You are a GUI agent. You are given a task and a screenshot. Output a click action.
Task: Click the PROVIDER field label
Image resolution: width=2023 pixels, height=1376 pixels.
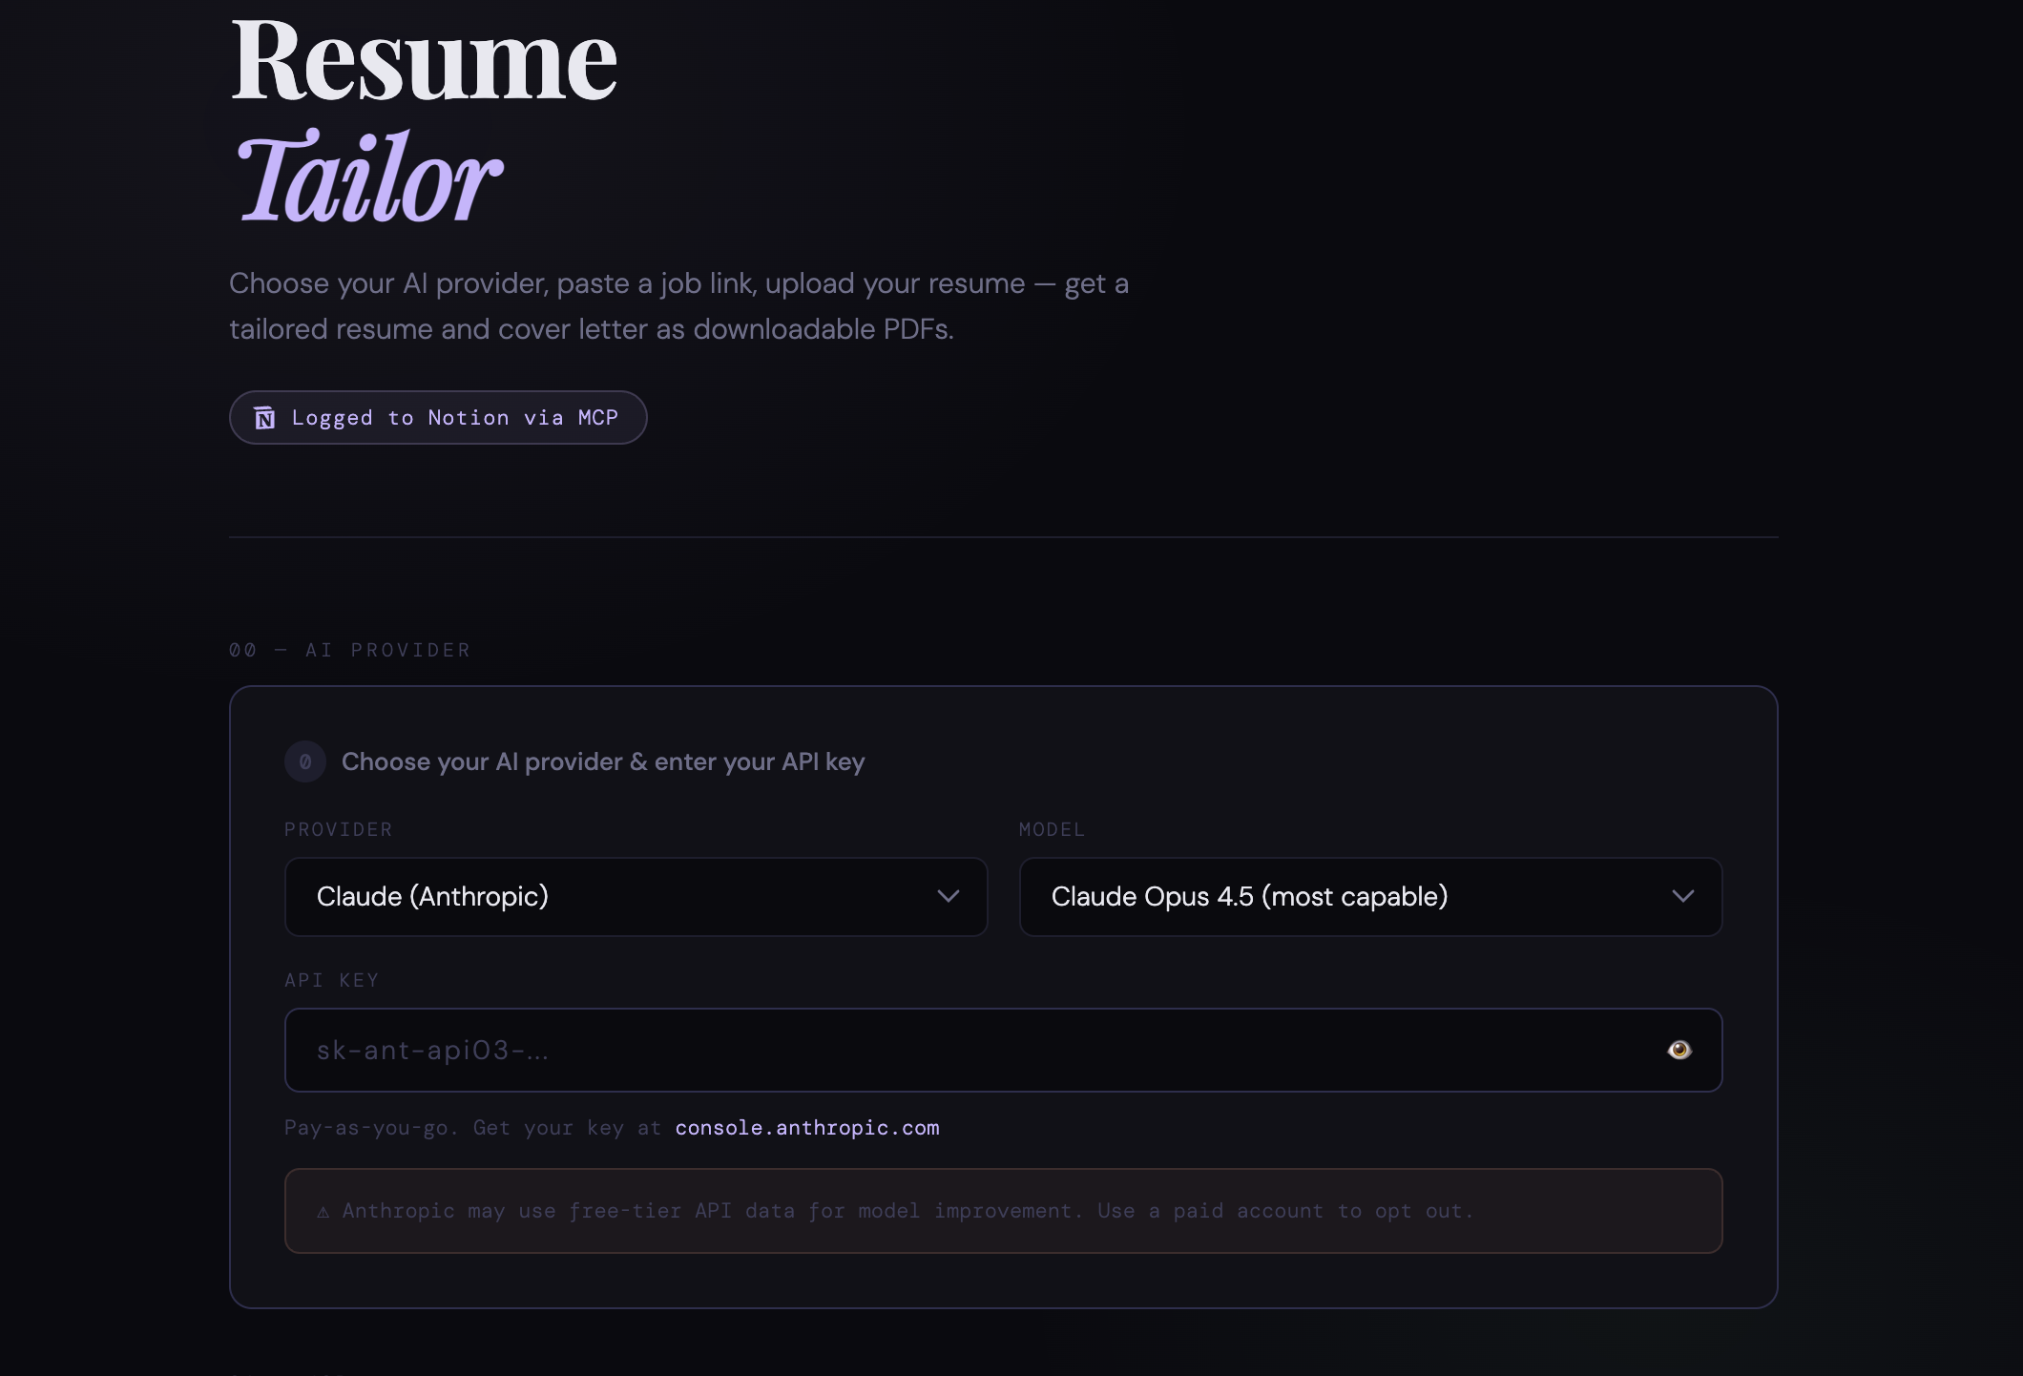(338, 829)
